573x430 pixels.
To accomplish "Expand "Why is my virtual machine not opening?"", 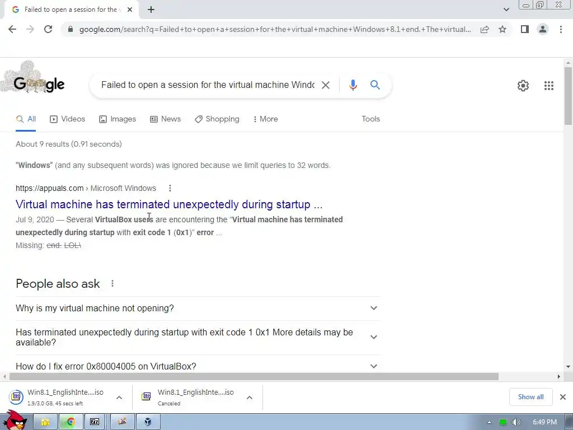I will click(x=198, y=309).
